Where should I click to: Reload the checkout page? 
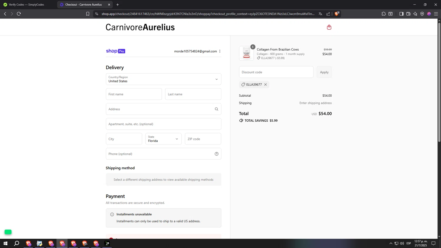pos(19,14)
